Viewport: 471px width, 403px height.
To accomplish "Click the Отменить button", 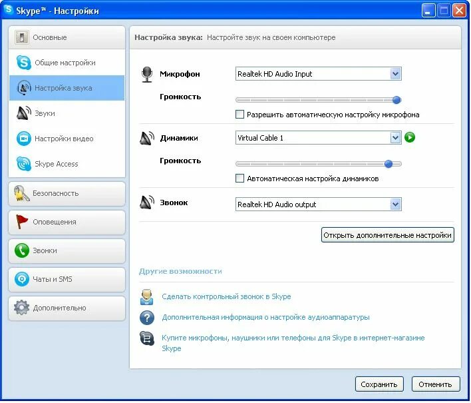I will pyautogui.click(x=435, y=384).
